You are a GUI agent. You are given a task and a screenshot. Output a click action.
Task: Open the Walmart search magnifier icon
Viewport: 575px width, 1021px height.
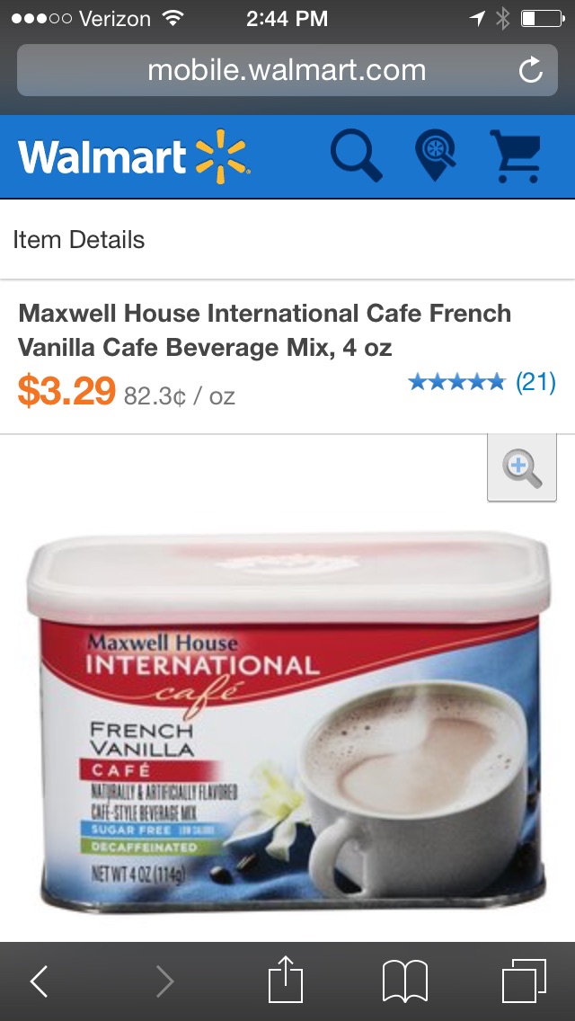click(x=356, y=155)
